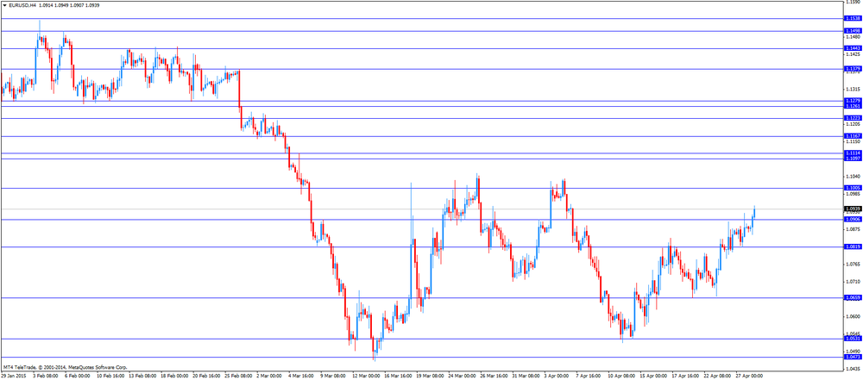Click the 1.1480 price scale value
Screen dimensions: 863x380
pyautogui.click(x=853, y=37)
